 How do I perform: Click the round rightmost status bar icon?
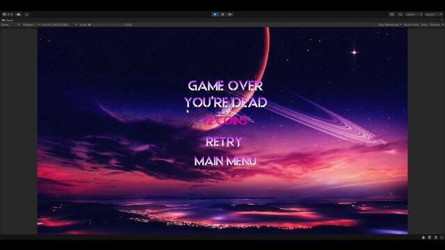(442, 237)
